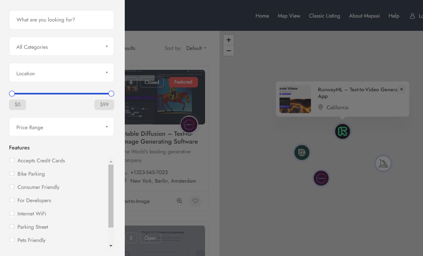423x256 pixels.
Task: Click the magnifier preview icon on Stable Diffusion card
Action: (x=179, y=201)
